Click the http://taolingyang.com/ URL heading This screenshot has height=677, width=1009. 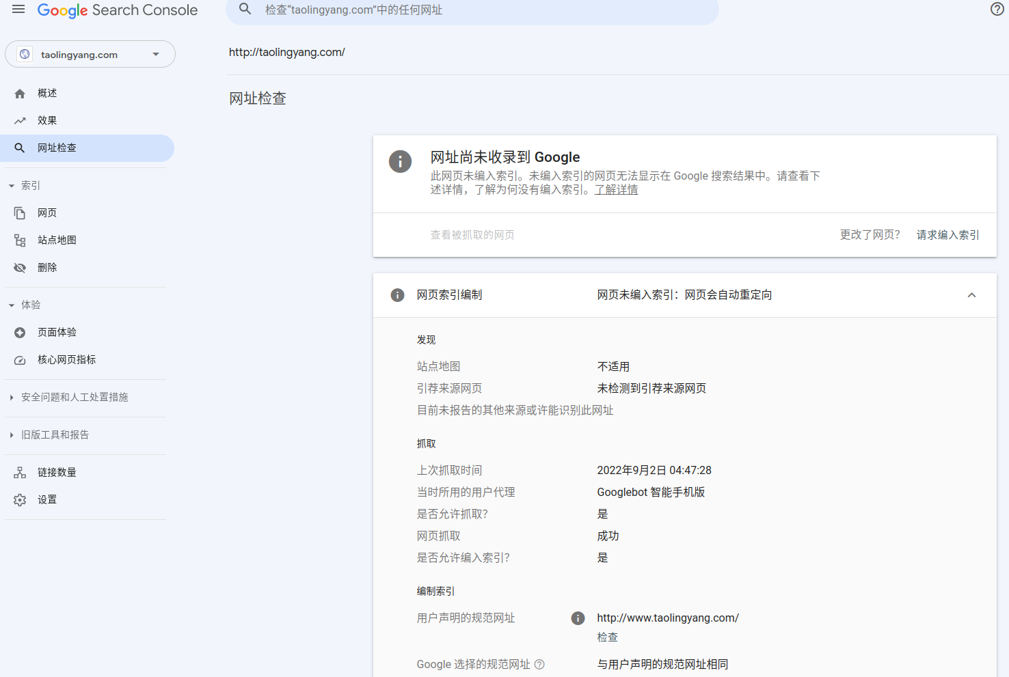[x=287, y=52]
